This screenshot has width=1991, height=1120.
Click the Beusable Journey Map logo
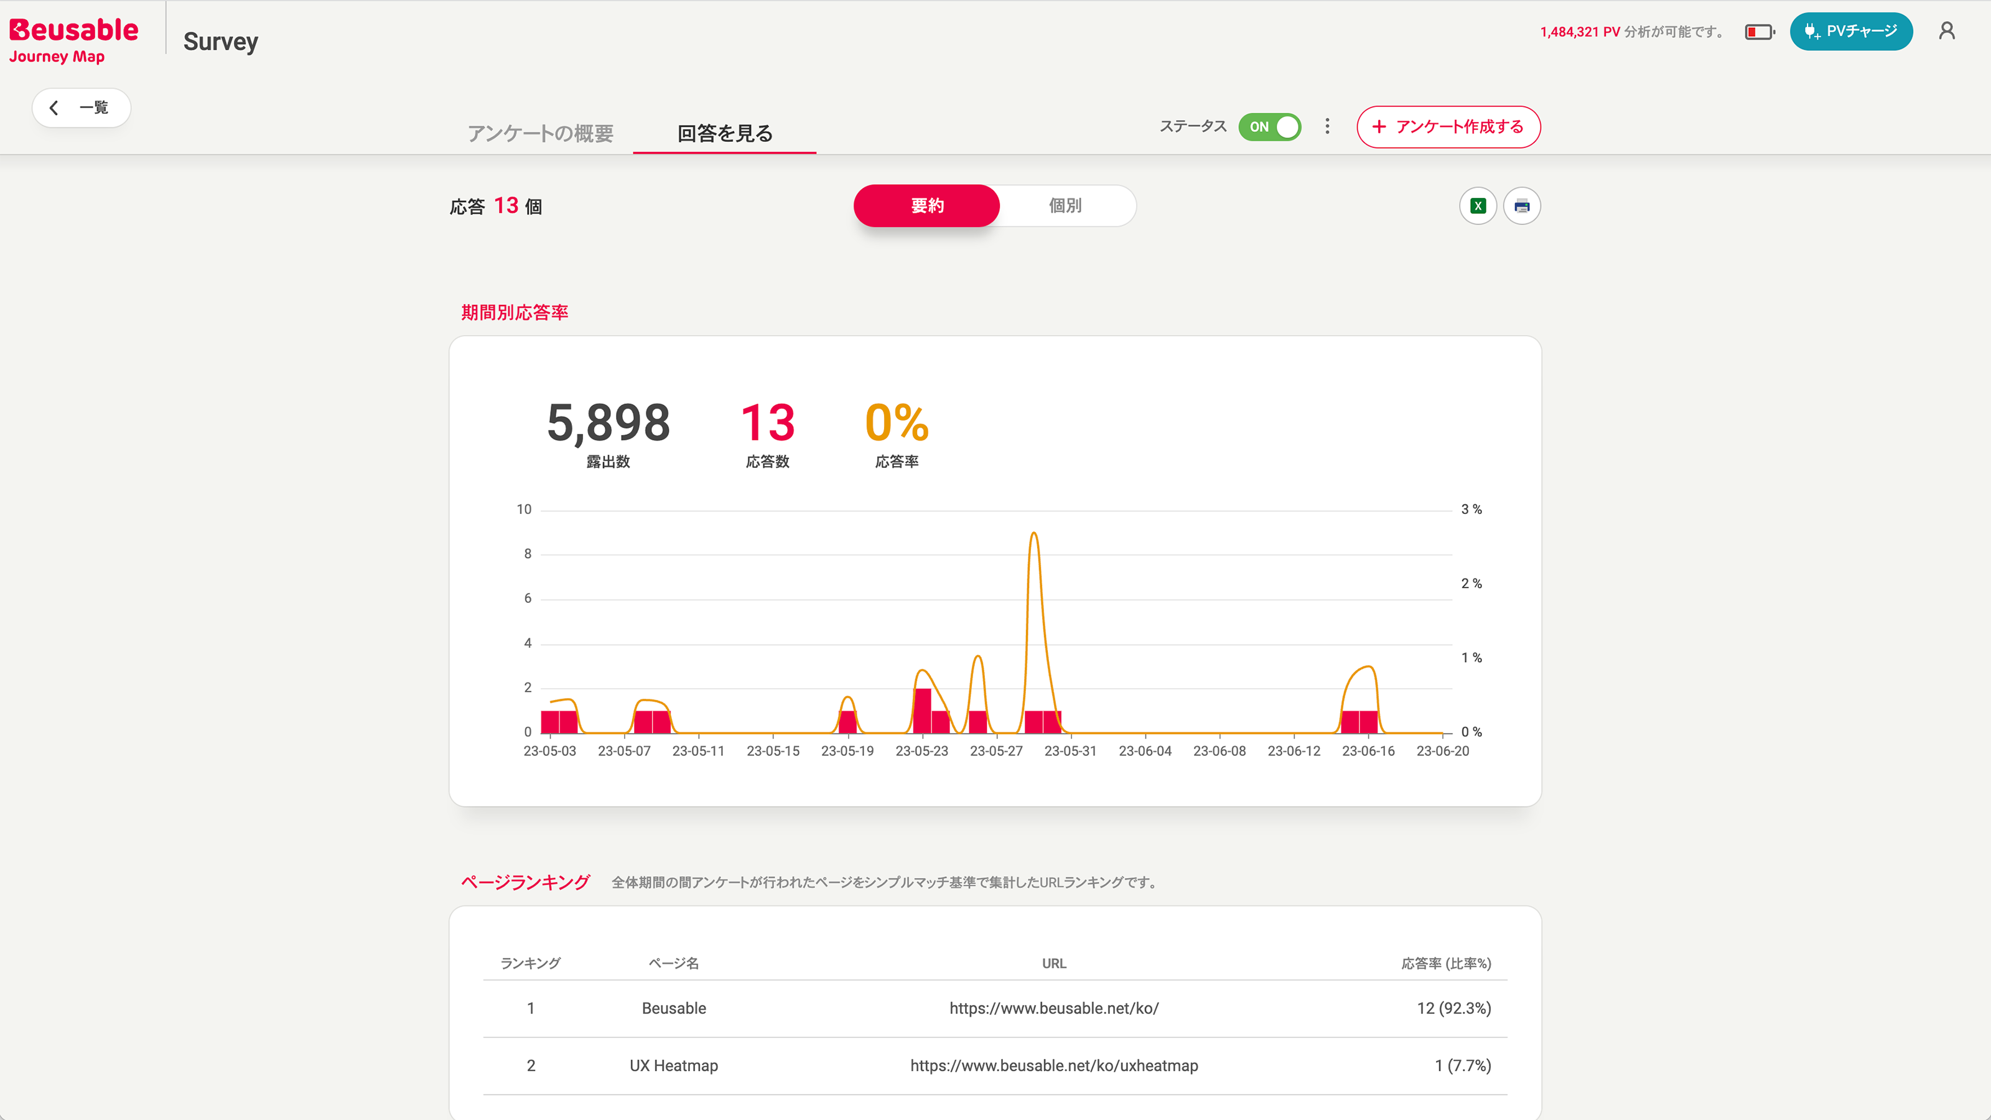tap(73, 40)
